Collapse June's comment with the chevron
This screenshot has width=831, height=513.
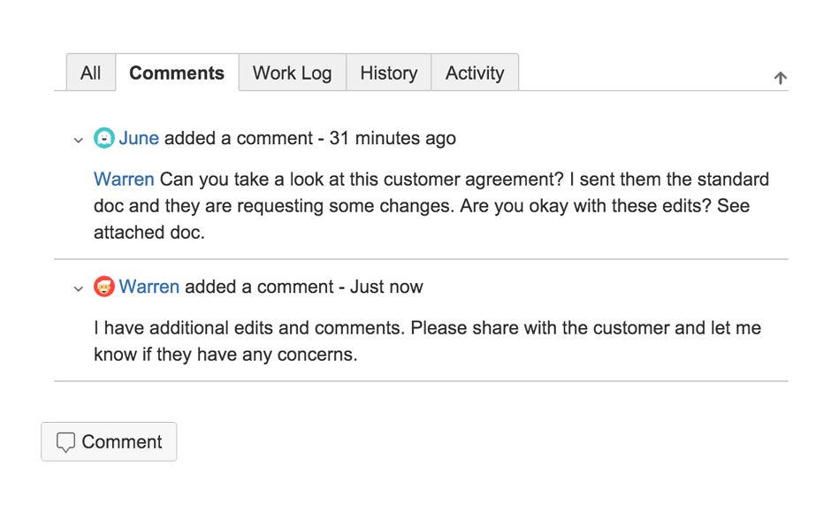click(x=78, y=140)
